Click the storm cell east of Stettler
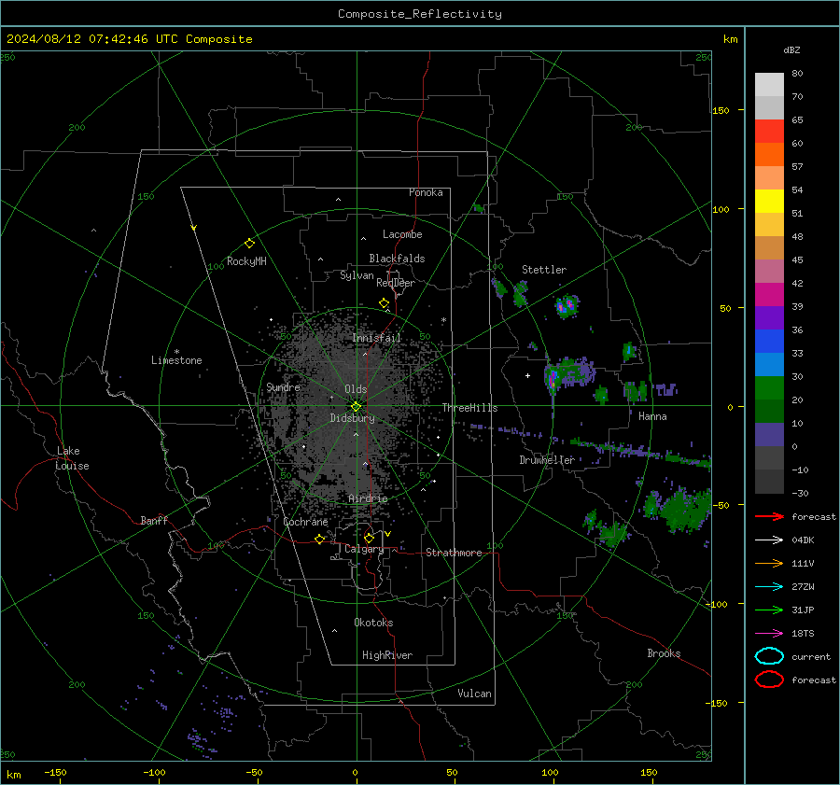This screenshot has width=840, height=785. click(567, 306)
